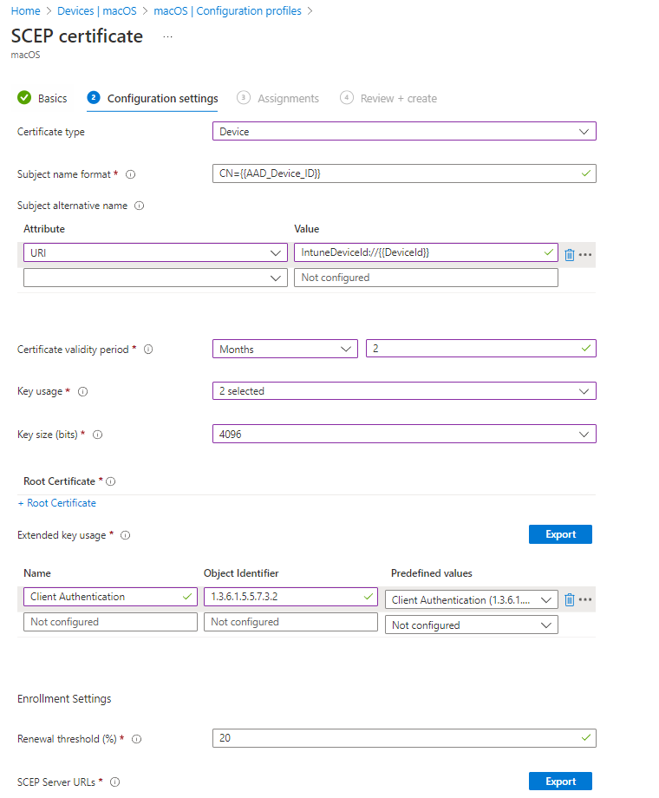Screen dimensions: 659x798
Task: Navigate to Configuration profiles via breadcrumb
Action: [x=227, y=10]
